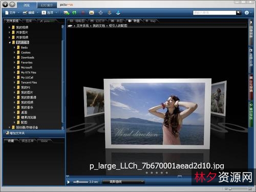256x192 pixels.
Task: Click the drive icon in the breadcrumb bar
Action: click(x=70, y=26)
